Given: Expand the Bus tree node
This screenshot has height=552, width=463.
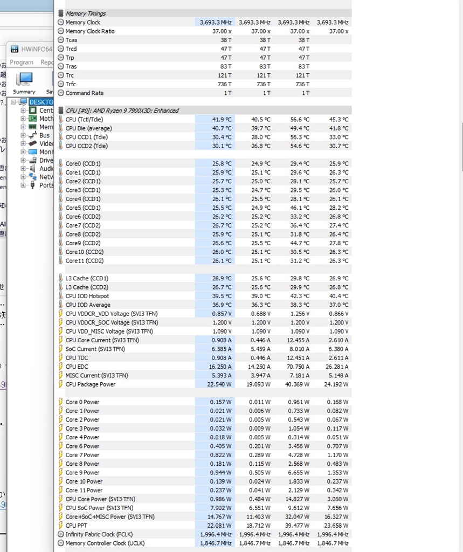Looking at the screenshot, I should click(x=23, y=135).
